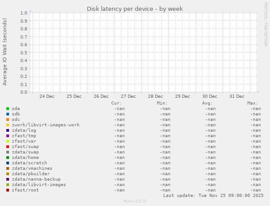Click the green sda legend swatch
This screenshot has height=206, width=270.
tap(8, 109)
